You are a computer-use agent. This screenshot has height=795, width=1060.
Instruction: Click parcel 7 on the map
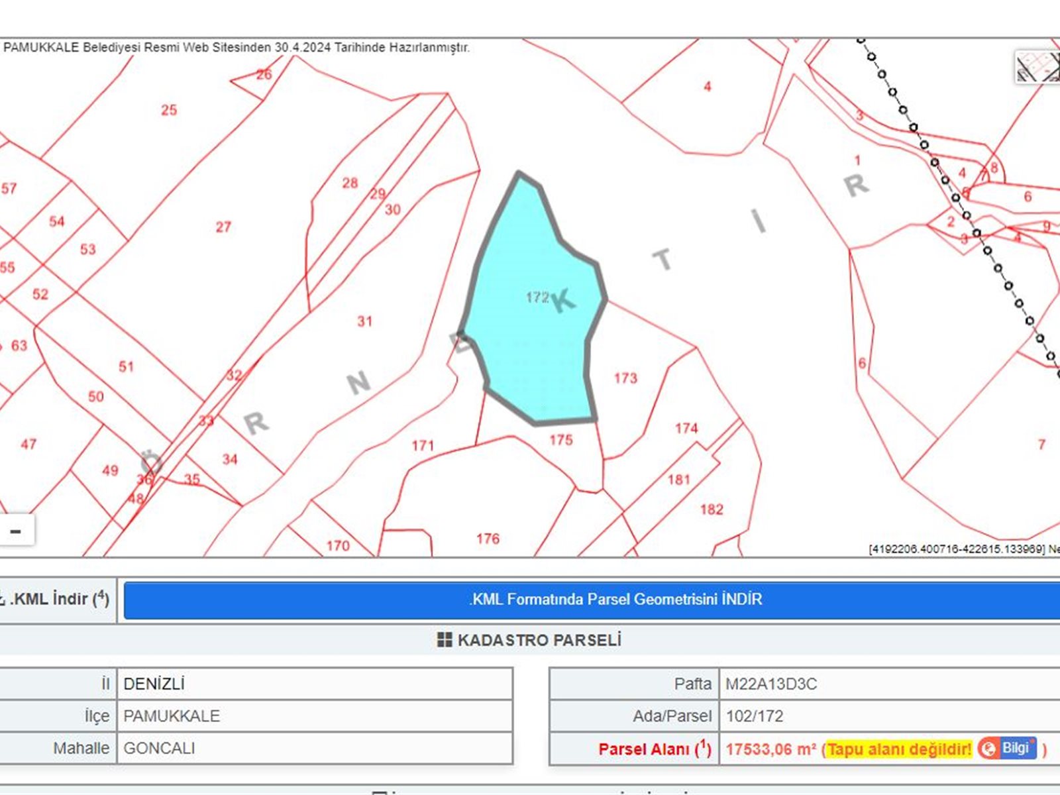tap(1041, 445)
